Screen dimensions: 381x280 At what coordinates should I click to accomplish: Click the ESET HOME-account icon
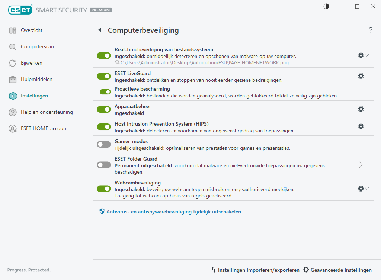[x=13, y=128]
